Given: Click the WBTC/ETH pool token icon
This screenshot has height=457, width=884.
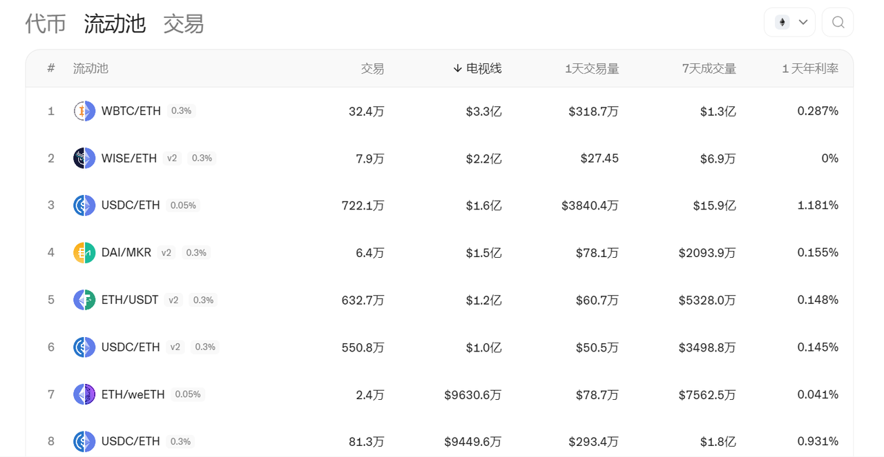Looking at the screenshot, I should (x=84, y=111).
